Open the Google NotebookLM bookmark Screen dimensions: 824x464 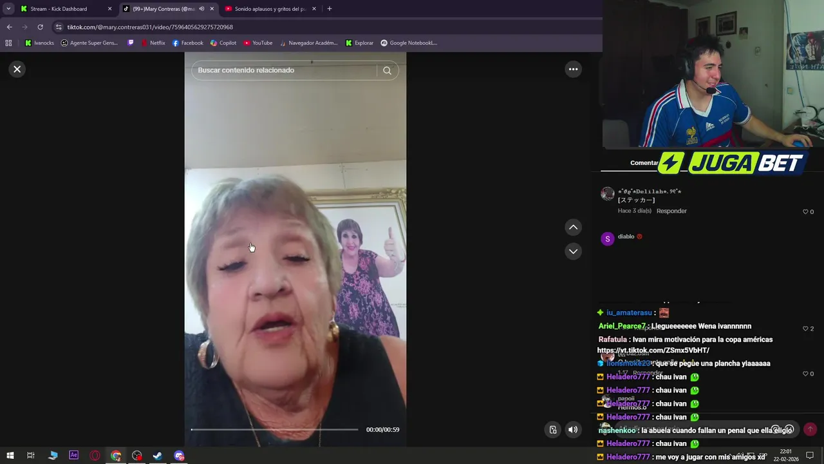point(409,43)
